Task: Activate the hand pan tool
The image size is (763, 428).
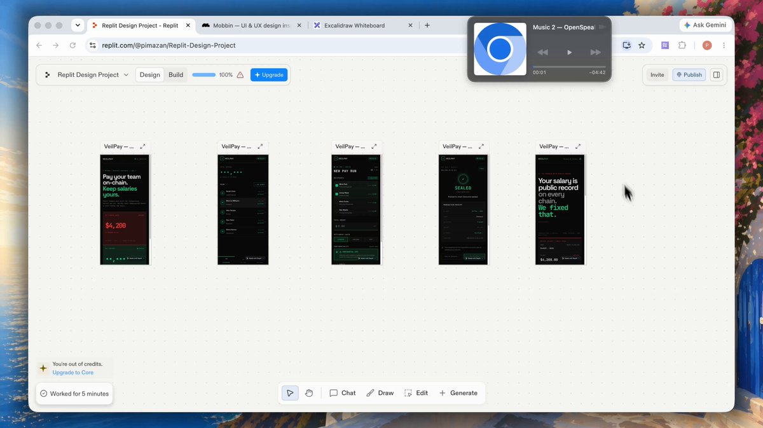Action: tap(309, 393)
